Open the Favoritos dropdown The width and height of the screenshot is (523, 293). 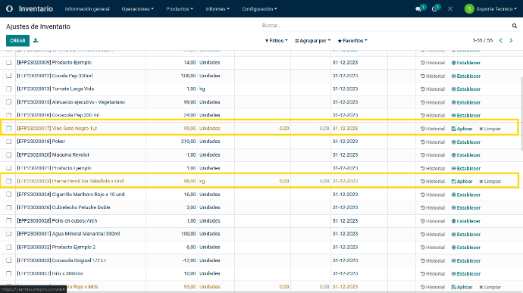click(352, 41)
